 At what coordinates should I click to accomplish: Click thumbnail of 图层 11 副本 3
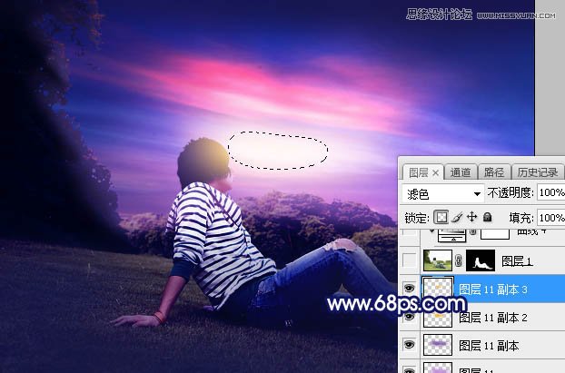pyautogui.click(x=438, y=288)
